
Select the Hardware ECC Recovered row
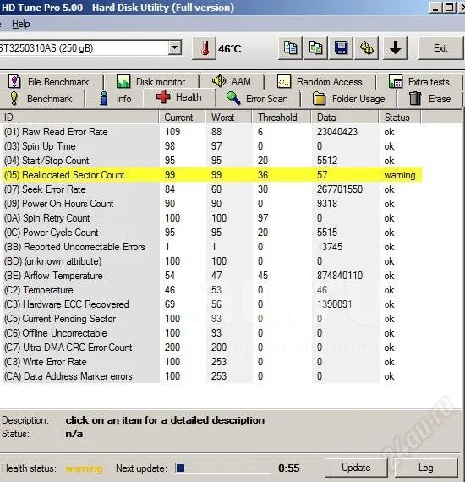[212, 304]
